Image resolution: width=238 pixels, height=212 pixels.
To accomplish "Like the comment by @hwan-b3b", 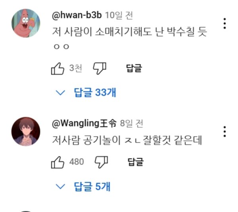I will (58, 69).
